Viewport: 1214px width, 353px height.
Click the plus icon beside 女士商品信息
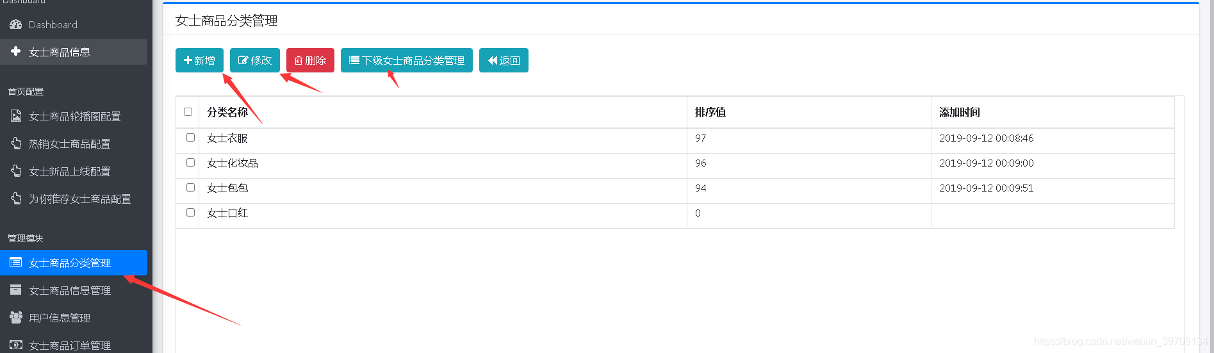(16, 51)
